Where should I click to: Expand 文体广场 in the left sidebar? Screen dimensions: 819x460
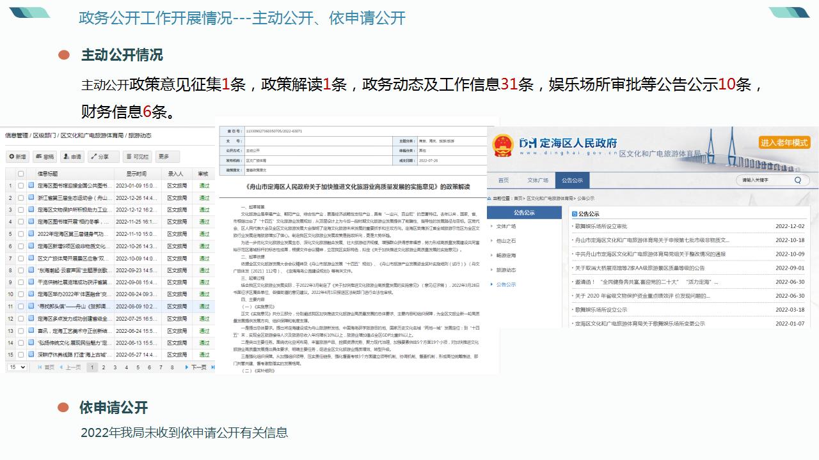(506, 226)
